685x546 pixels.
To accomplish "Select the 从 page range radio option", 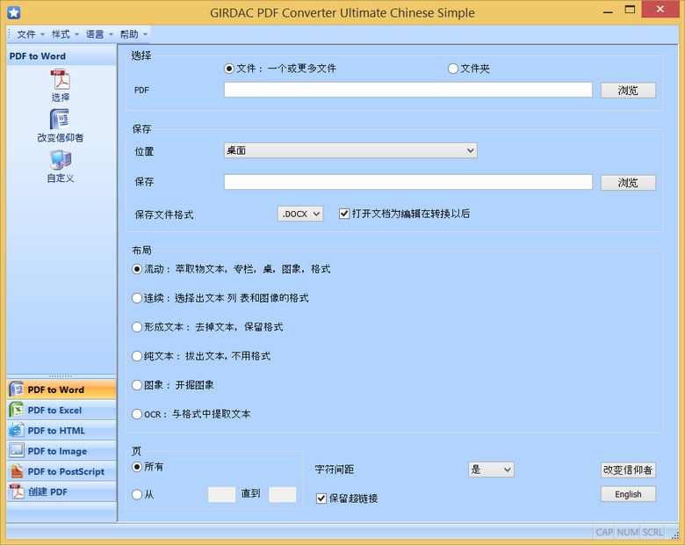I will pos(143,494).
